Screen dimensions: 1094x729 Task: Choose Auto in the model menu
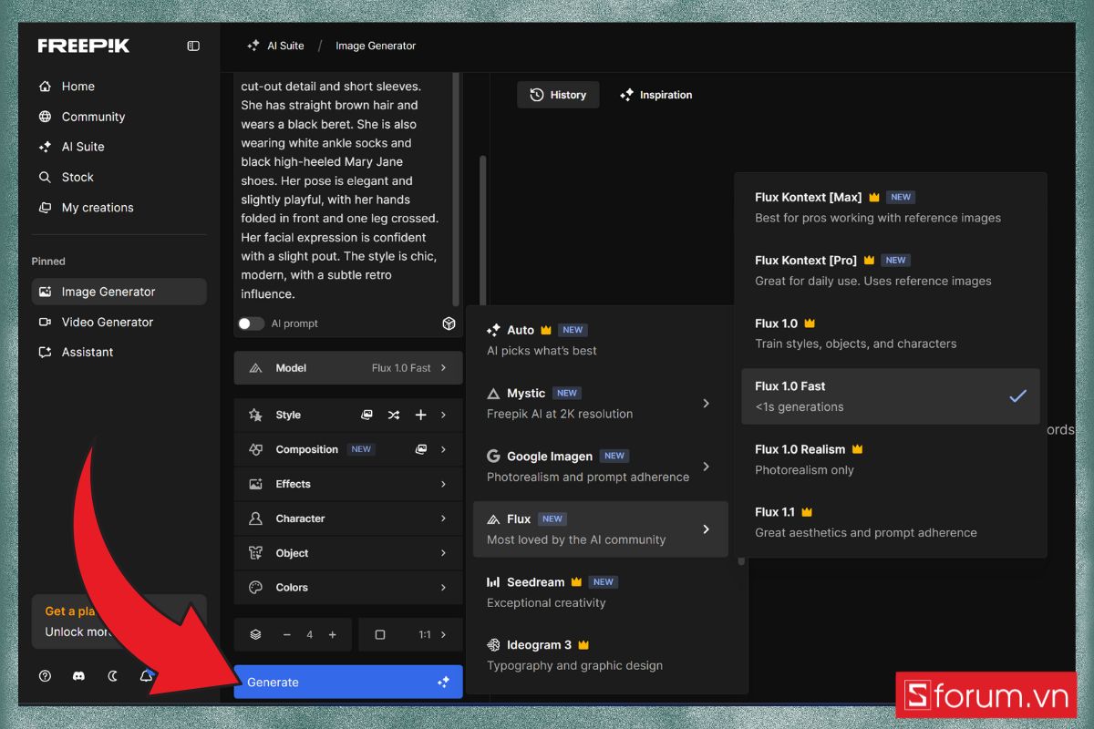(601, 340)
